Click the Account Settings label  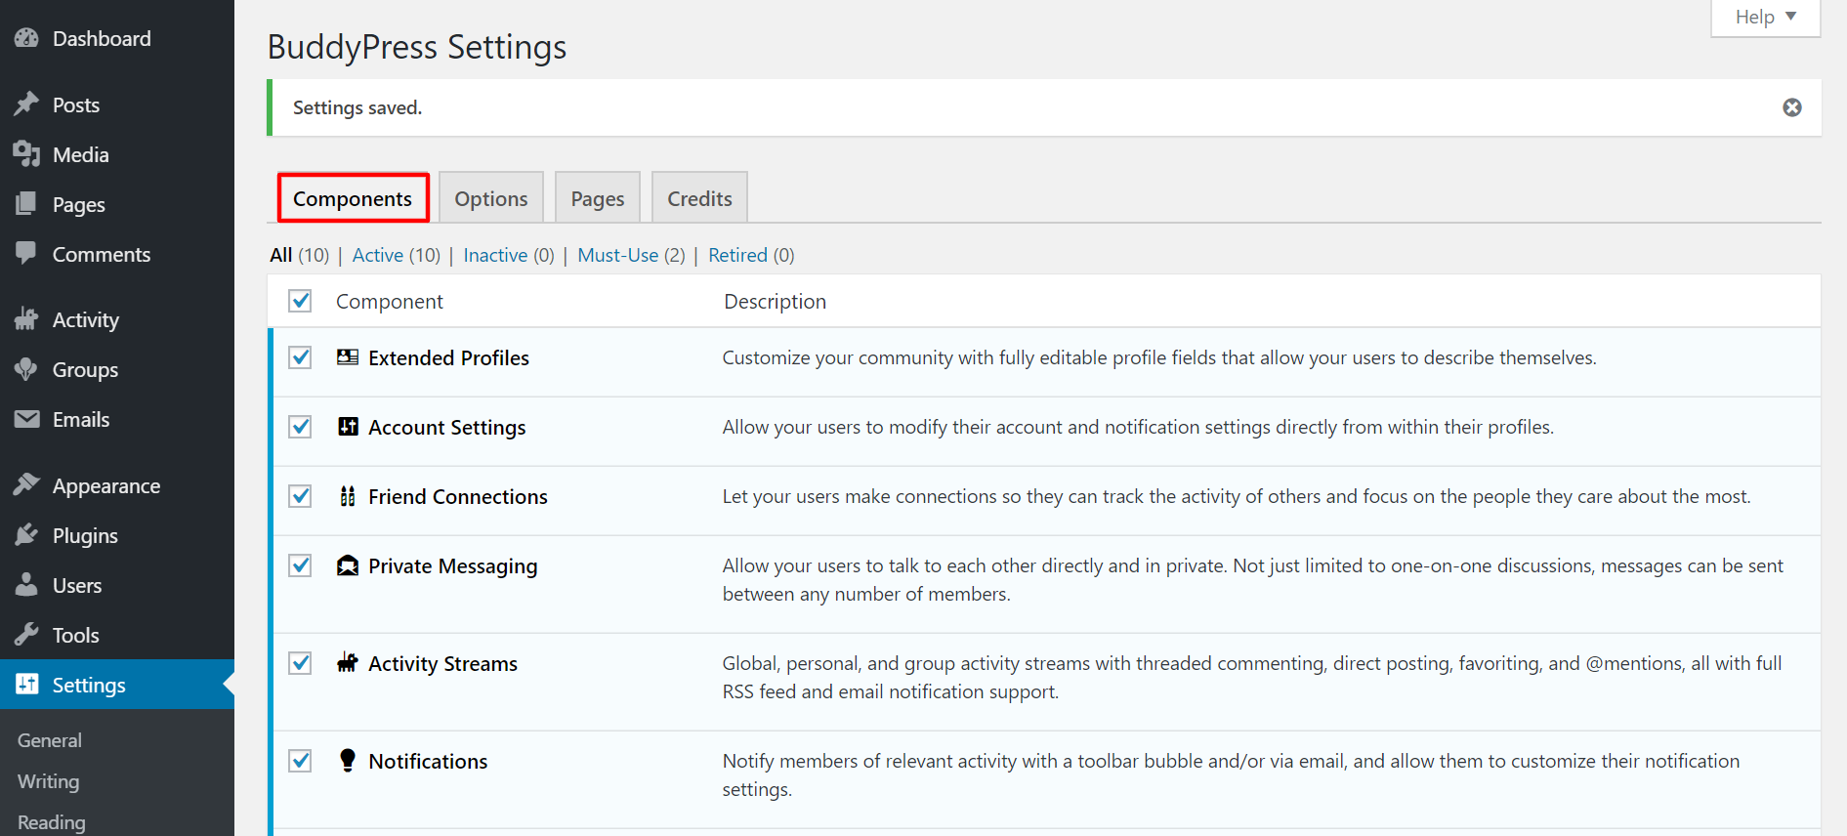tap(446, 427)
